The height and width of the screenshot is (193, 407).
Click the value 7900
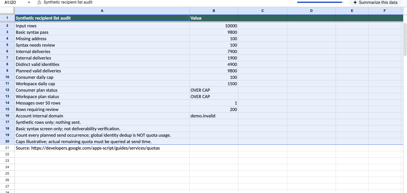click(214, 51)
